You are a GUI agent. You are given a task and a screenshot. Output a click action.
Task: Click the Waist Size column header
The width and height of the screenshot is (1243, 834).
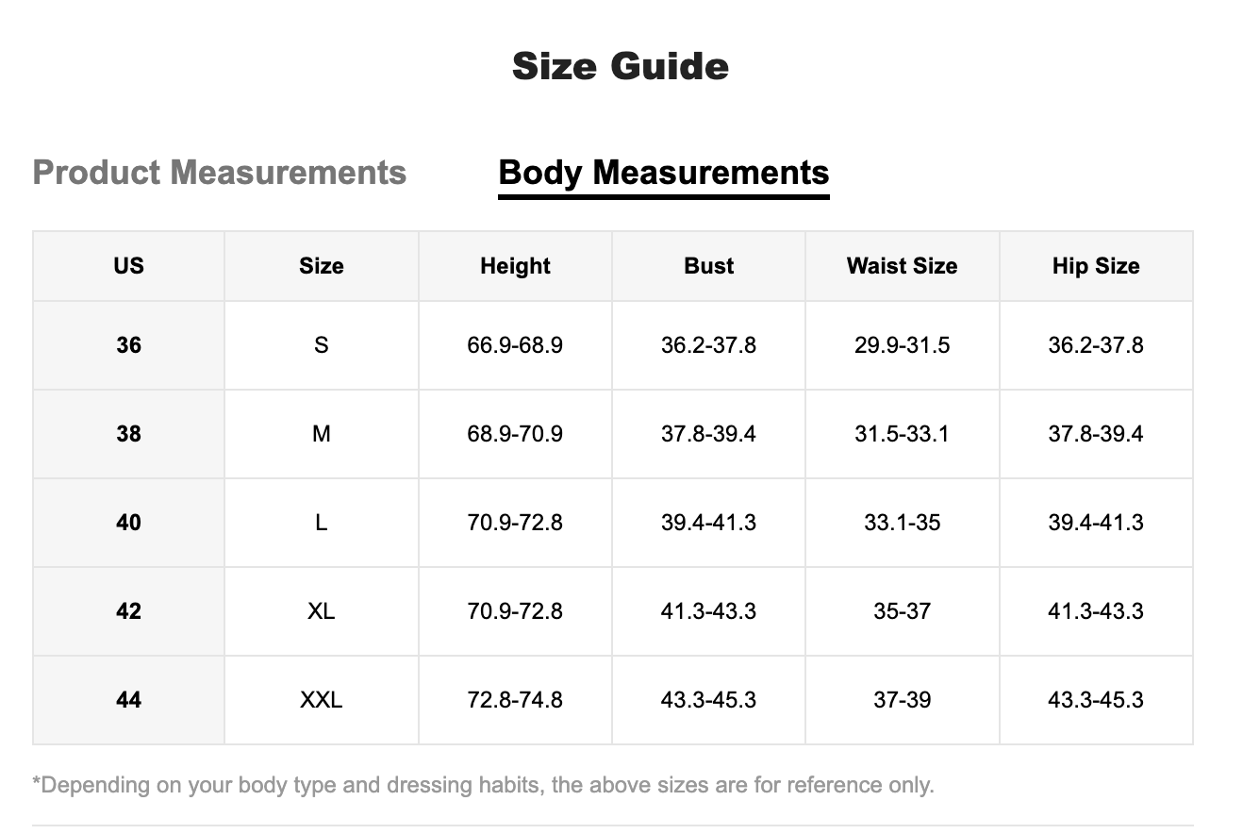[902, 266]
